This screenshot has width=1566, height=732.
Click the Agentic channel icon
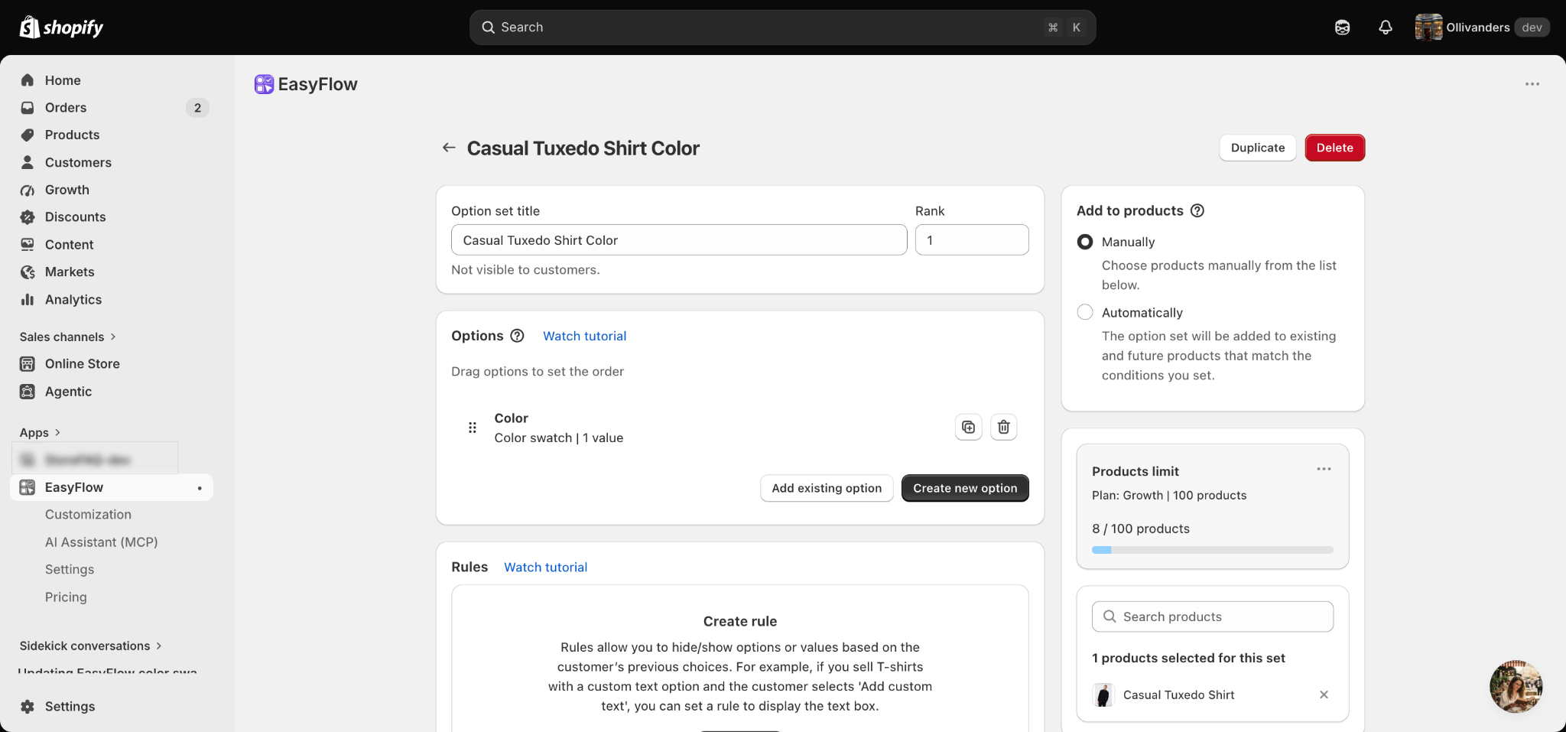click(28, 392)
